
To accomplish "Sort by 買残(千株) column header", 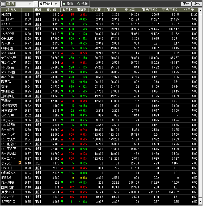I will [150, 10].
